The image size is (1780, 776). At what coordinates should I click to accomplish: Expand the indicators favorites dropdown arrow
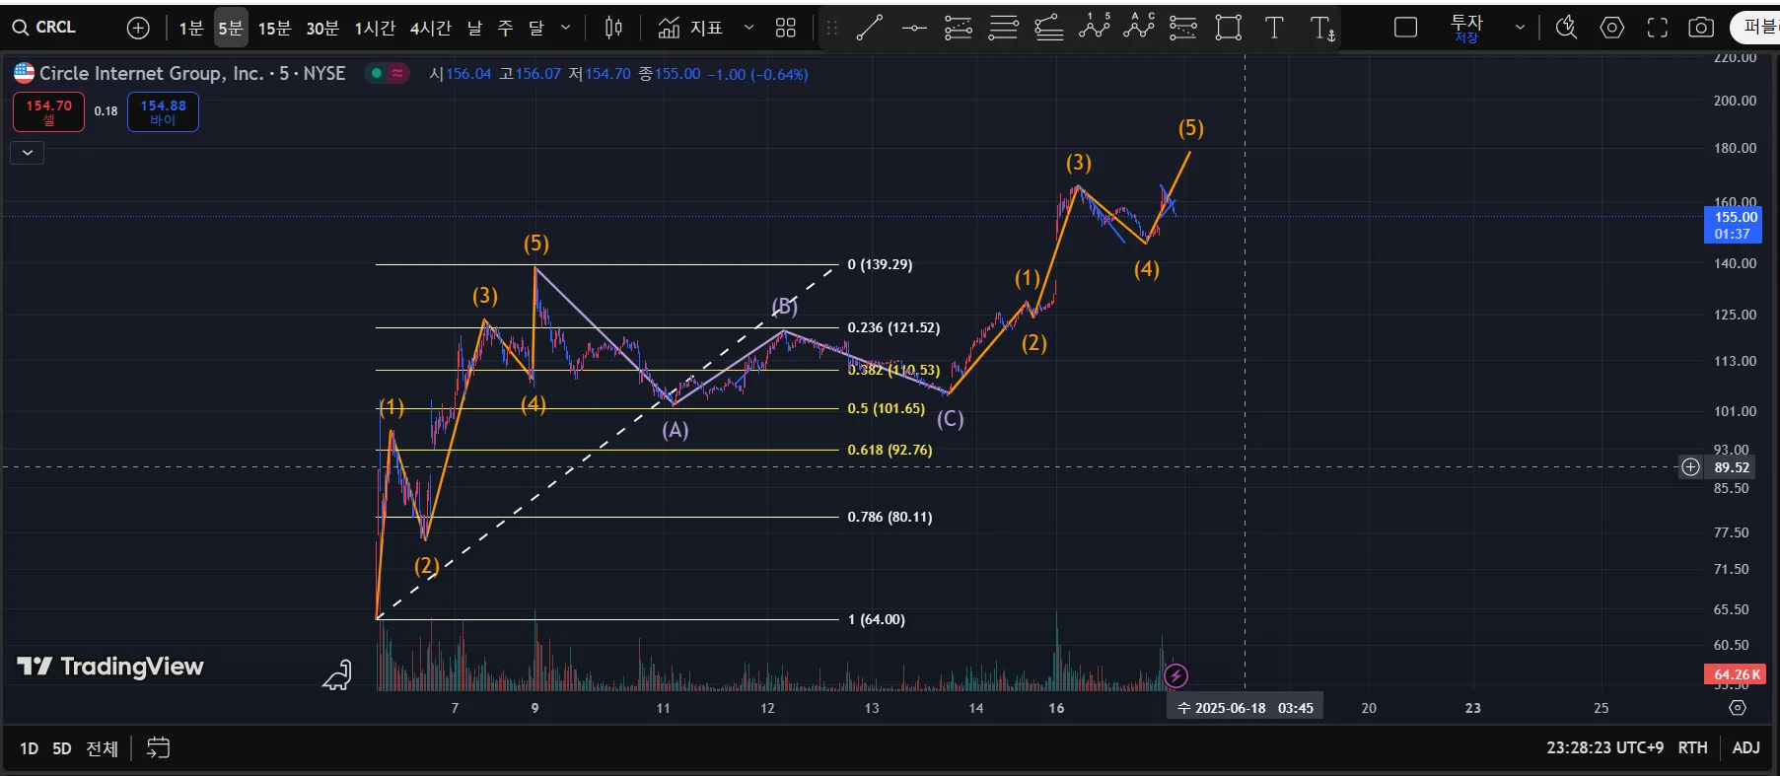tap(748, 28)
